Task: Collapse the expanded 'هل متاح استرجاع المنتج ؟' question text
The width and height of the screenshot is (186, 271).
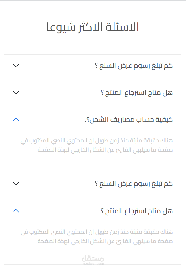Action: point(136,211)
